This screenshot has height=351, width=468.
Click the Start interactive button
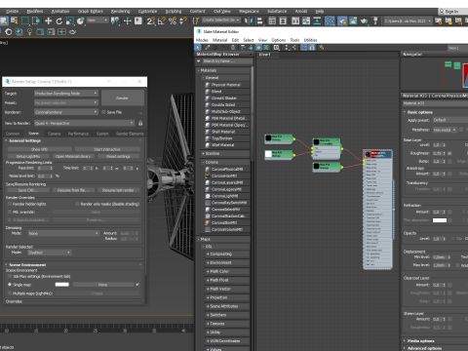[107, 149]
